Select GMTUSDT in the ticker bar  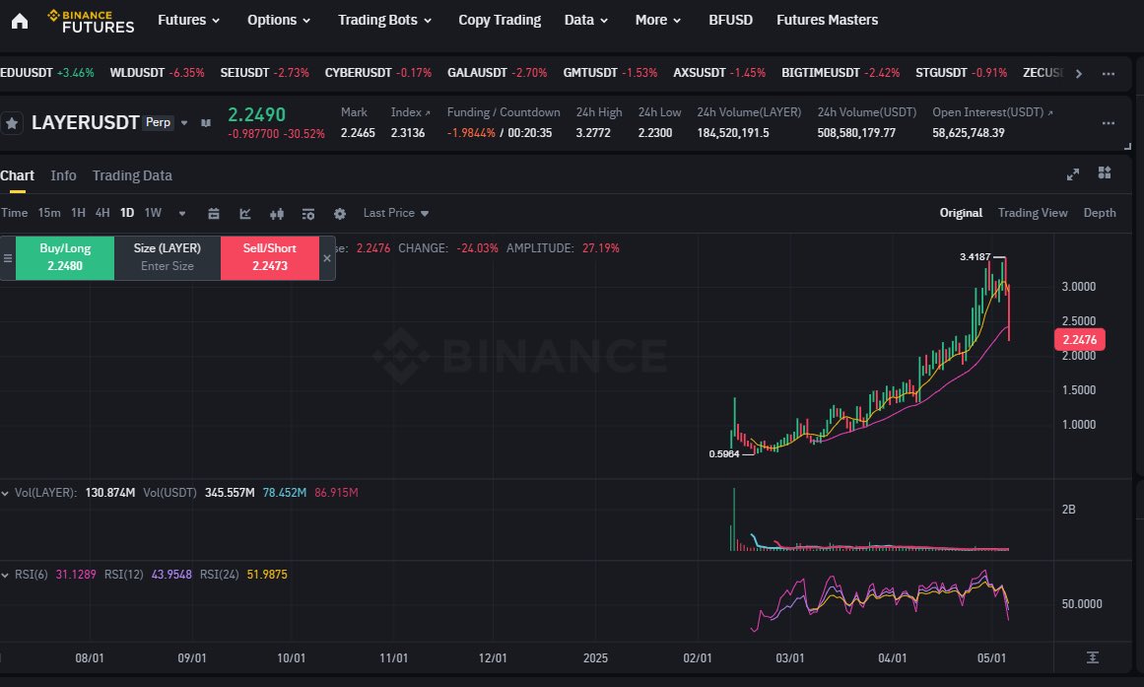pyautogui.click(x=610, y=73)
